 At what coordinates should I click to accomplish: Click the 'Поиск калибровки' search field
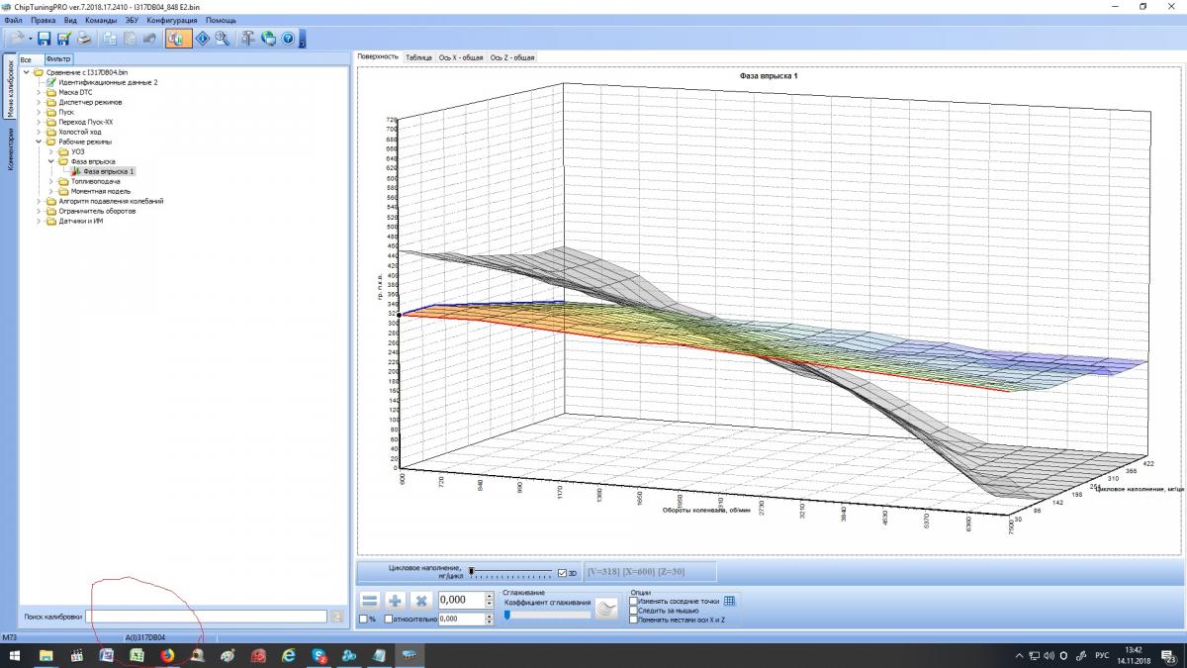206,617
